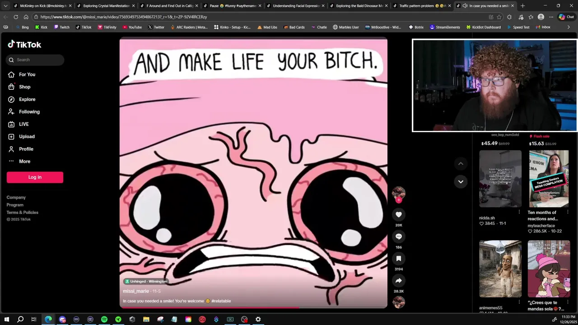
Task: Click the TikTok logo
Action: 24,44
